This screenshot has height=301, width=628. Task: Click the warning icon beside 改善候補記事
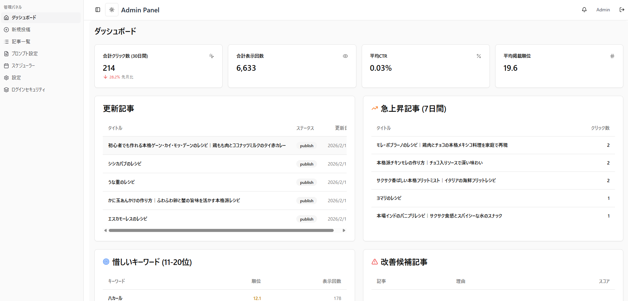coord(374,262)
